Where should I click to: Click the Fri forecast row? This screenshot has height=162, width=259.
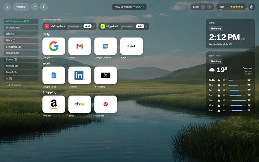click(x=230, y=90)
